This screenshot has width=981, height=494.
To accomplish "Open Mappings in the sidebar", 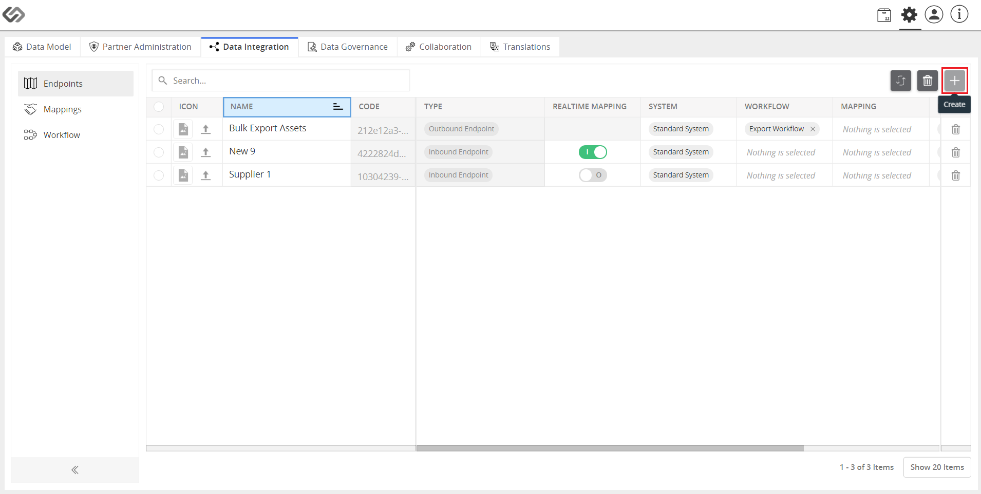I will pos(76,109).
